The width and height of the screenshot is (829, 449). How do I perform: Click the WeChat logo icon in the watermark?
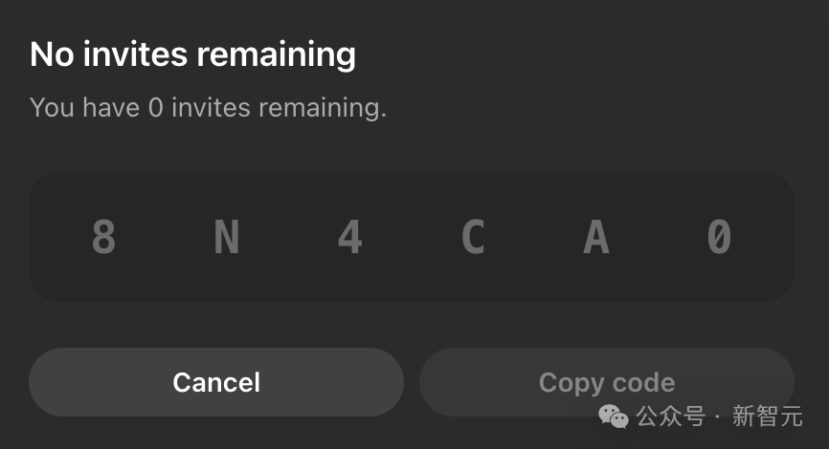(614, 416)
